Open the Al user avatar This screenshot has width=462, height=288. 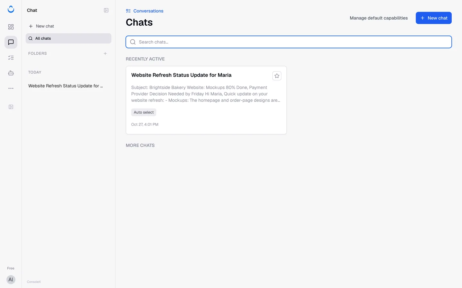tap(11, 280)
